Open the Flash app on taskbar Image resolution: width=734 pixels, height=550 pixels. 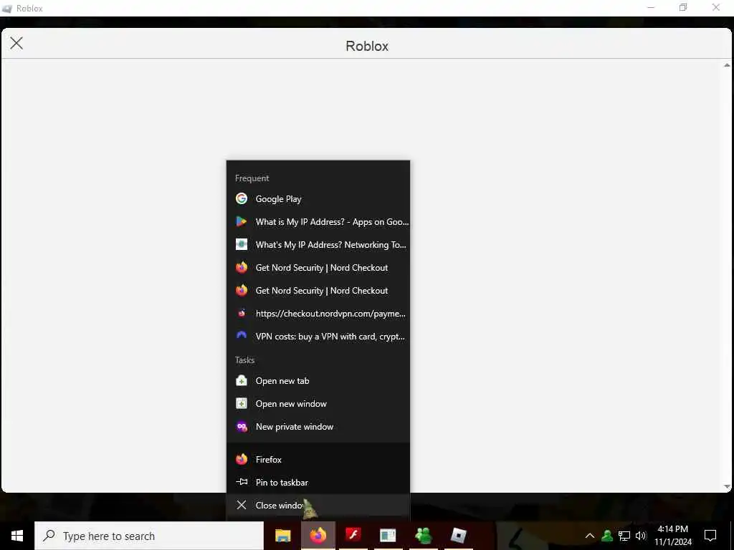click(x=353, y=536)
